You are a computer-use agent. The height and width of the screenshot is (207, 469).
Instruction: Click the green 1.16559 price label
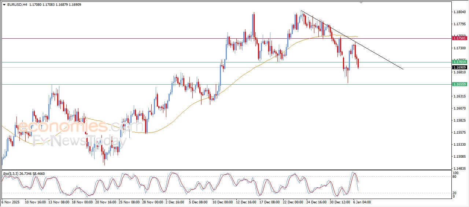click(459, 84)
